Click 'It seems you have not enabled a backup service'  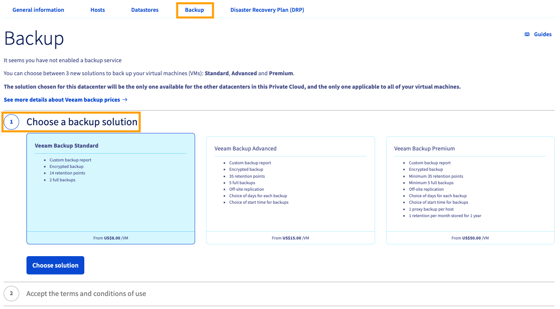(x=63, y=60)
